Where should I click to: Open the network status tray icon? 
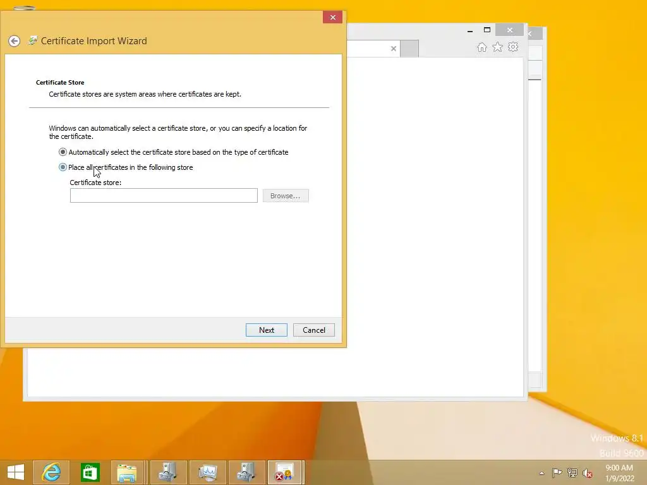pos(572,473)
